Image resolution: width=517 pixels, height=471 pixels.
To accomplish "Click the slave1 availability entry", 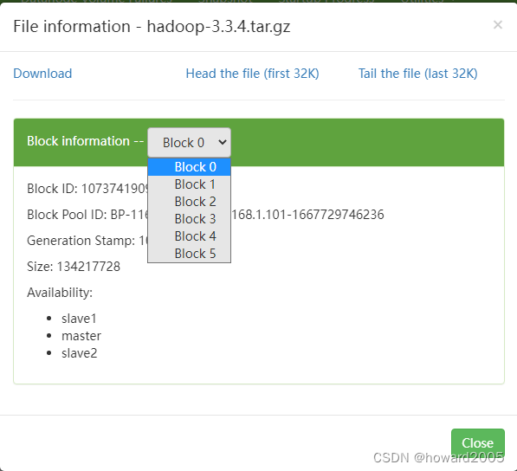I will point(79,319).
